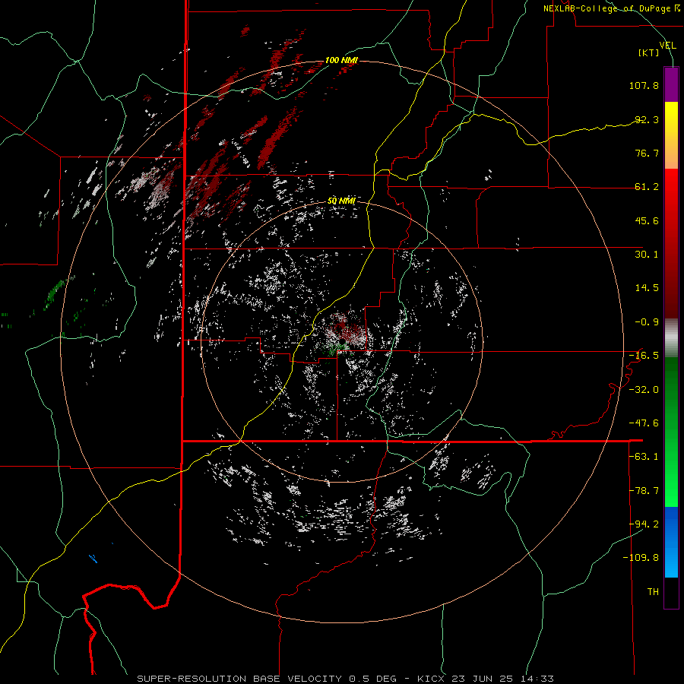Click the 45.6 velocity scale value
684x684 pixels.
[647, 220]
